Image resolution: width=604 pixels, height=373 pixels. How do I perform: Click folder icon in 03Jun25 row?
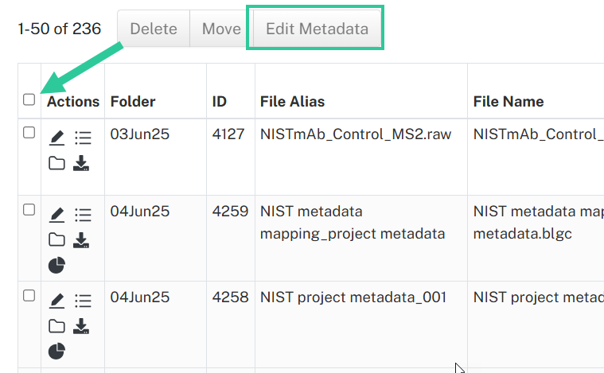[x=57, y=163]
